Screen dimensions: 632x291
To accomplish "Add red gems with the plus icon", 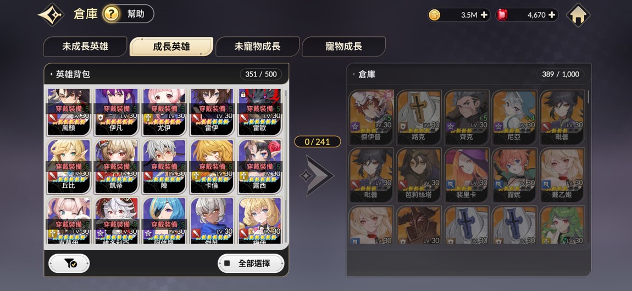I will (x=552, y=15).
